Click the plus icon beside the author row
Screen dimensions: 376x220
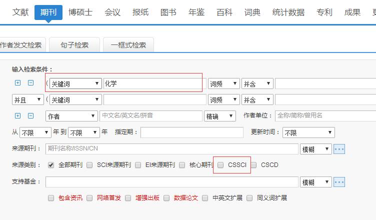pyautogui.click(x=18, y=115)
